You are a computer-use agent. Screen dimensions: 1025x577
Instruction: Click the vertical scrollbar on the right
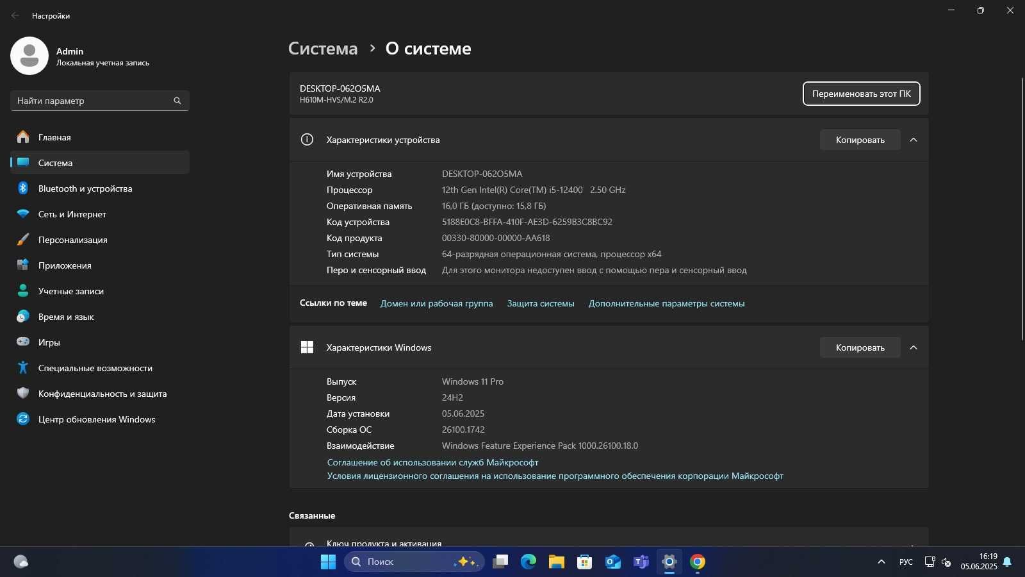click(1022, 208)
